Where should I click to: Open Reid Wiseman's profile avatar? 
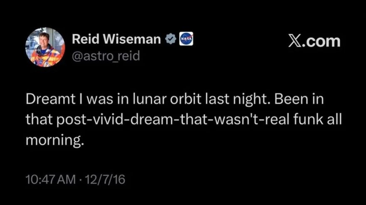click(45, 47)
